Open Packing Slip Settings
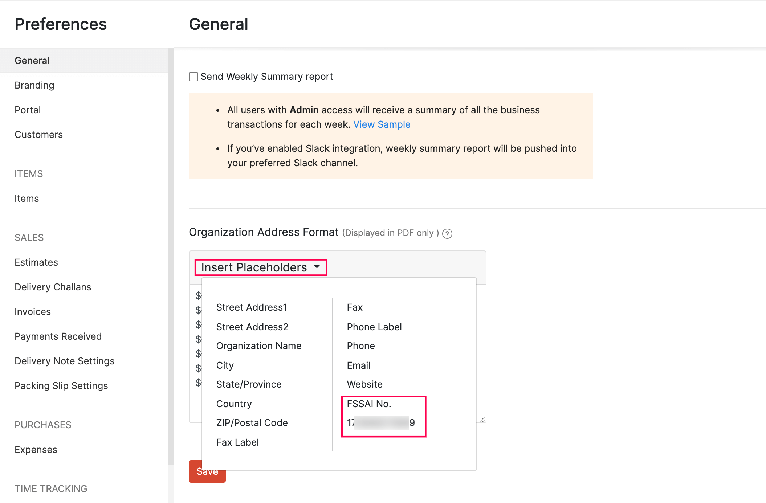Viewport: 766px width, 503px height. point(61,385)
